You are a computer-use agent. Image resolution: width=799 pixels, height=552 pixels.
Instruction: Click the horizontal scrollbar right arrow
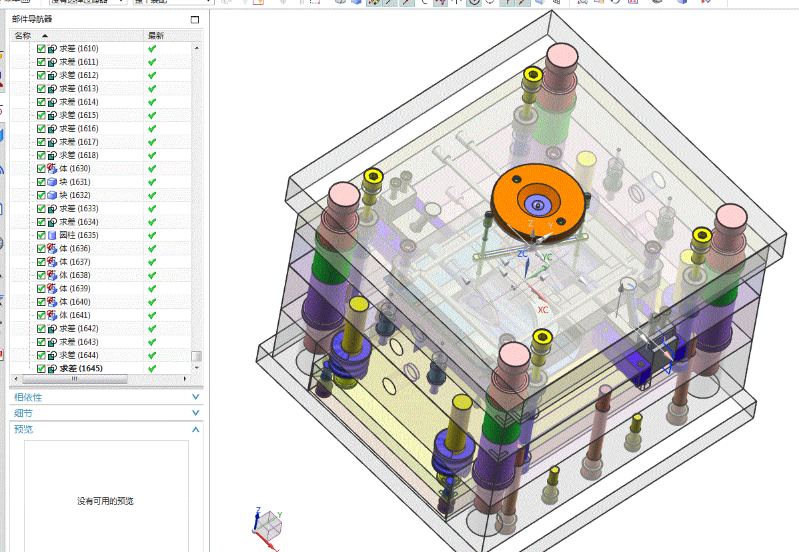(185, 379)
